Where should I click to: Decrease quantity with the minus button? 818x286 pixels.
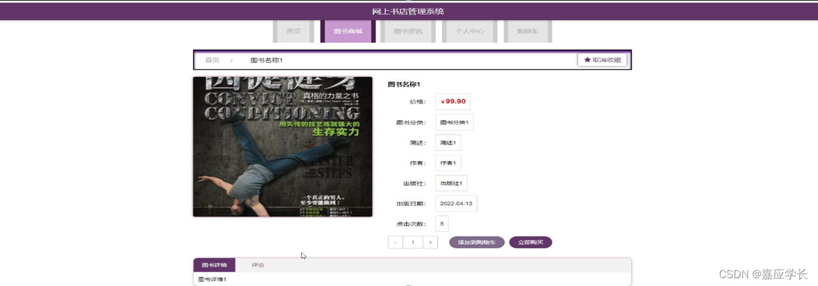click(396, 242)
